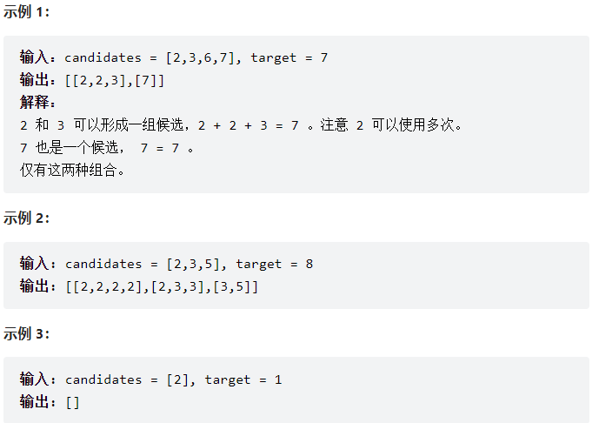This screenshot has height=423, width=592.
Task: Click the candidates = [2,3,6,7] input line
Action: (174, 57)
